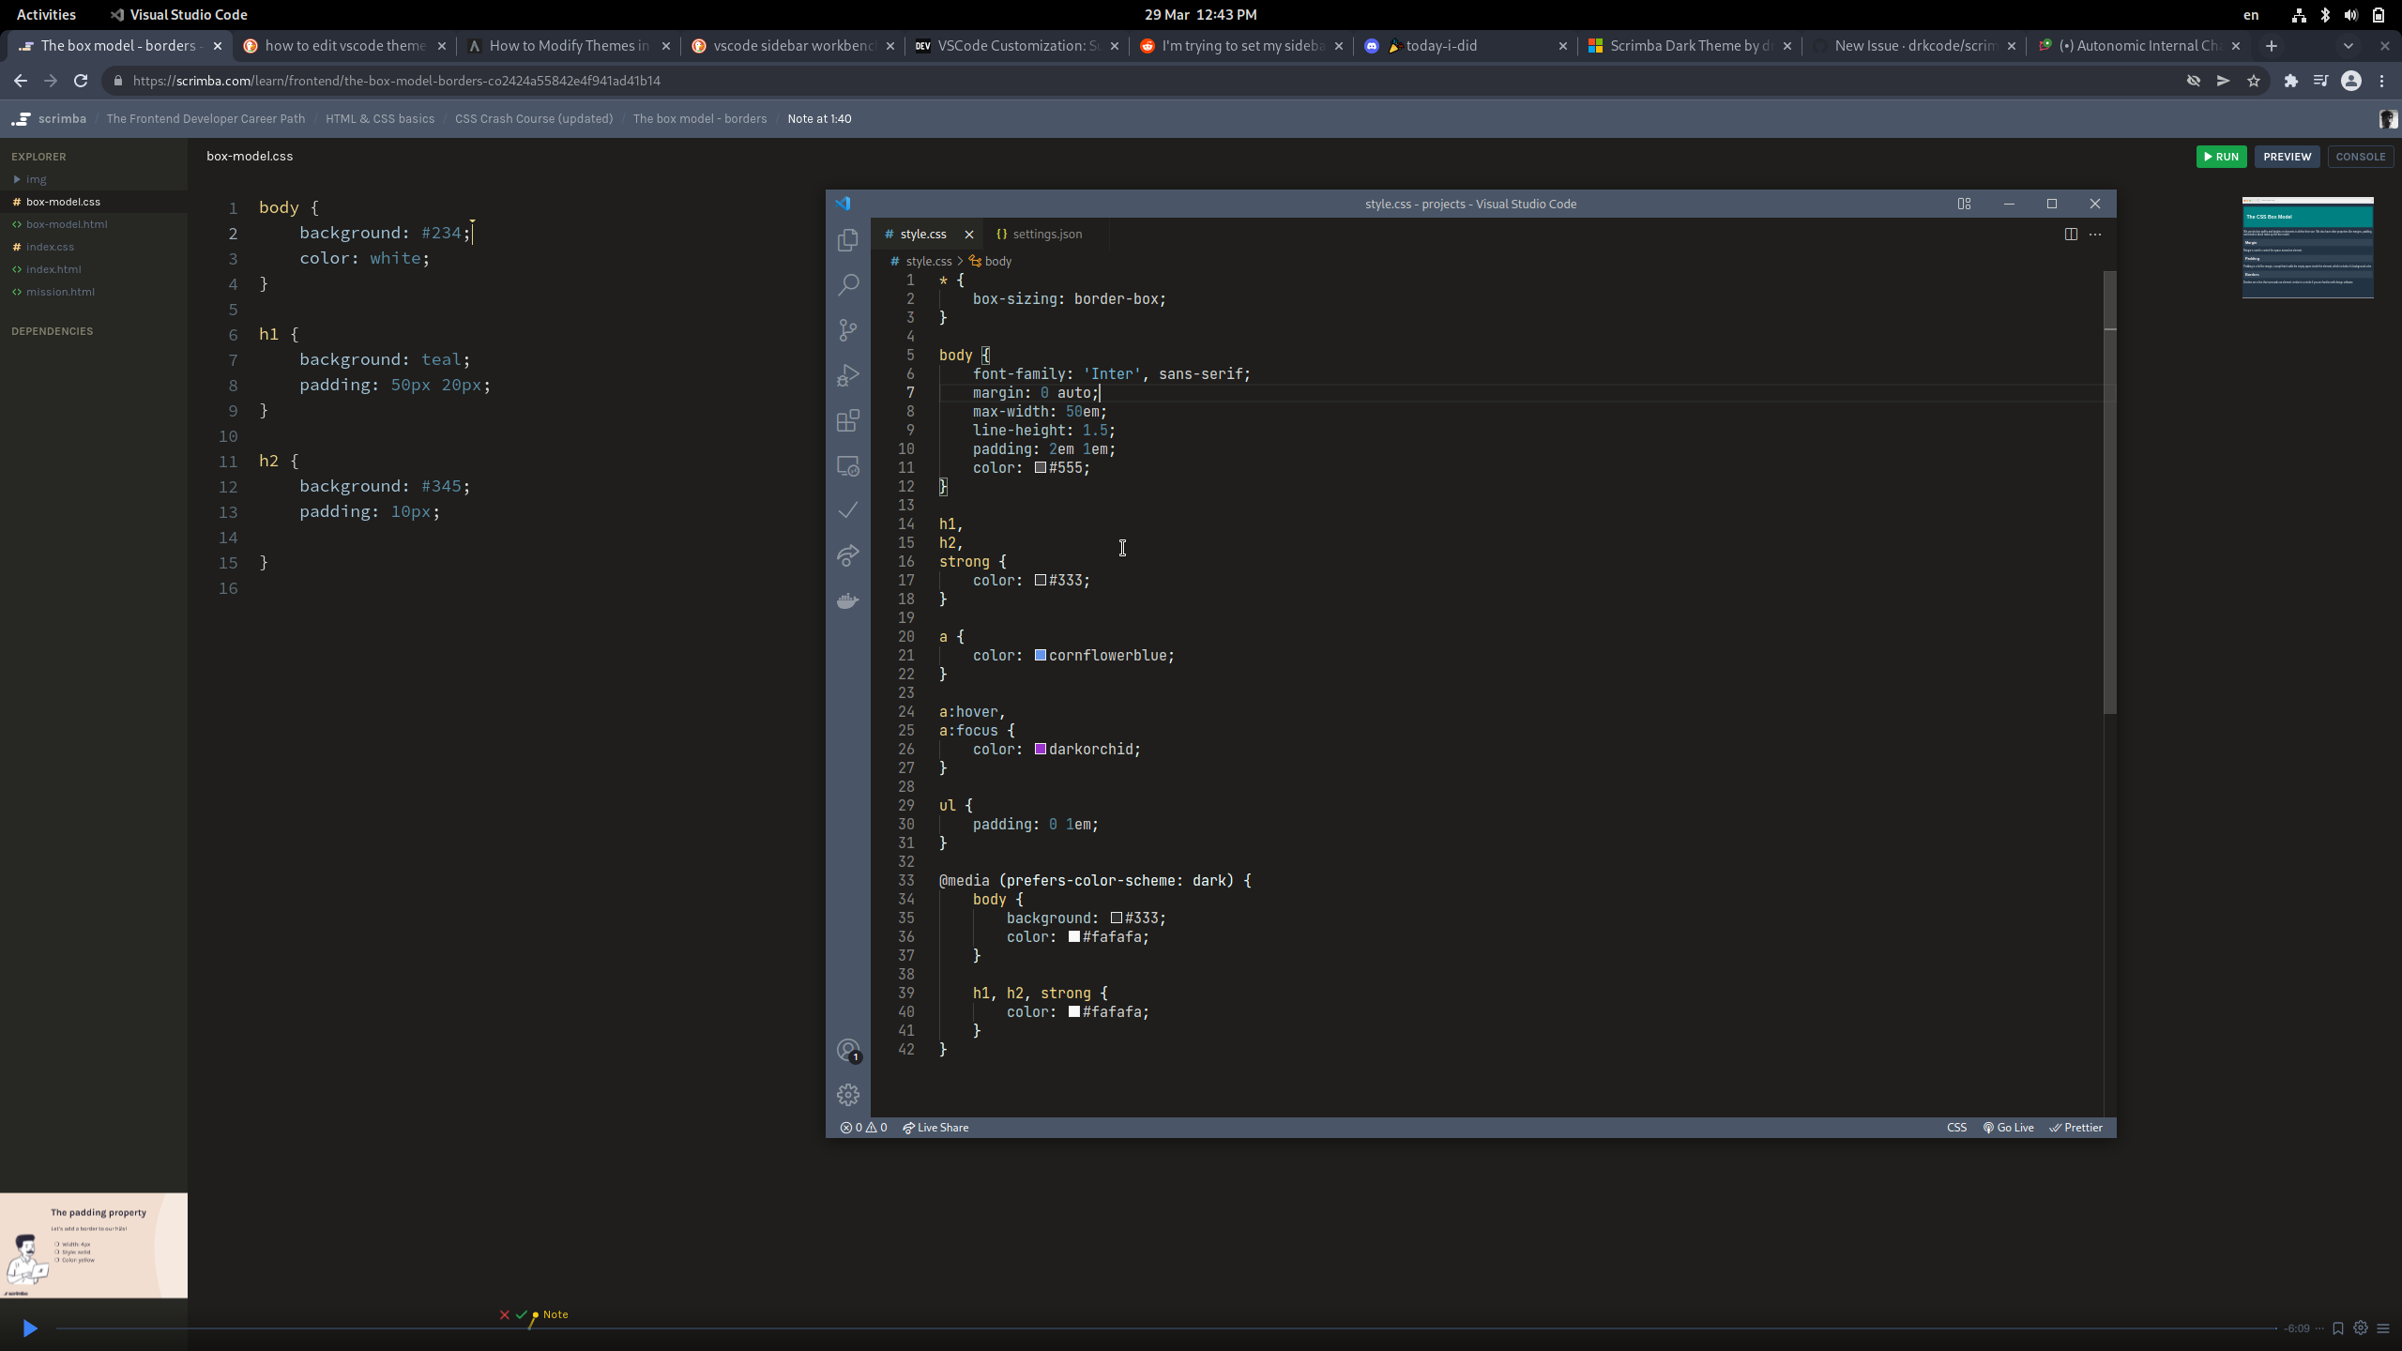Mark the Note with the green checkmark
This screenshot has height=1351, width=2402.
coord(522,1314)
